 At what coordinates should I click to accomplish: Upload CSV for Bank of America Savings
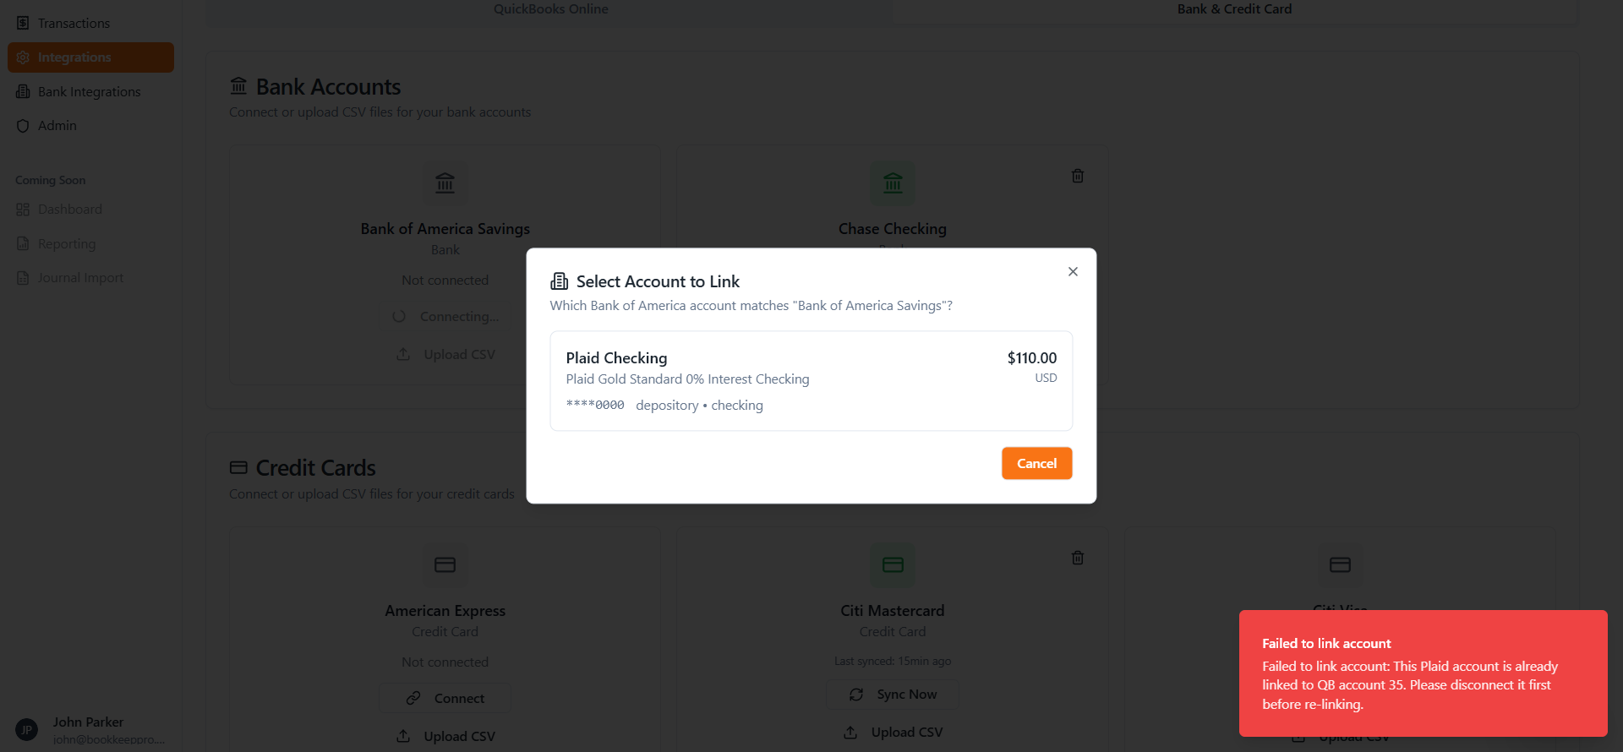(445, 354)
